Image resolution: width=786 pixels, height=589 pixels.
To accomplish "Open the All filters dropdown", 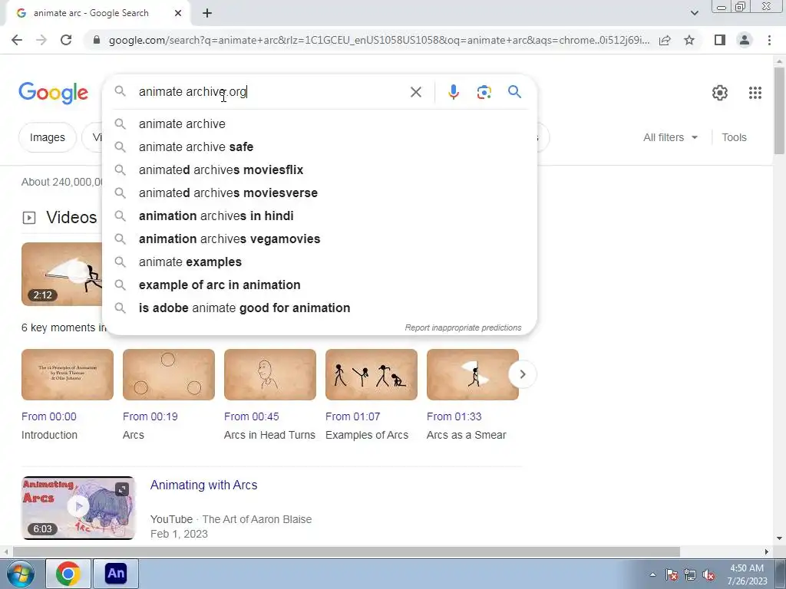I will [670, 137].
